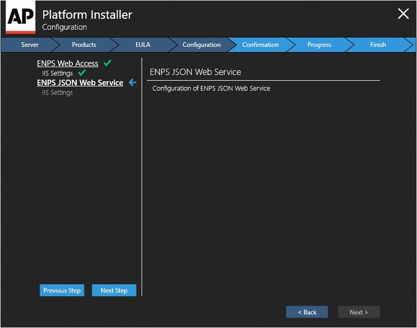
Task: Click the Previous Step button
Action: [x=62, y=291]
